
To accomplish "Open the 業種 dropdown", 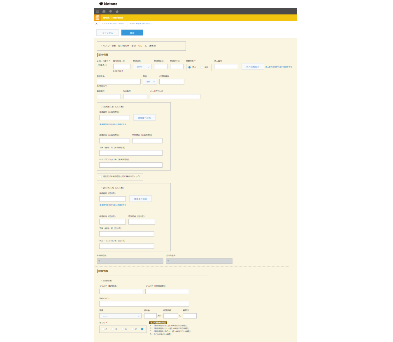I will [x=120, y=316].
